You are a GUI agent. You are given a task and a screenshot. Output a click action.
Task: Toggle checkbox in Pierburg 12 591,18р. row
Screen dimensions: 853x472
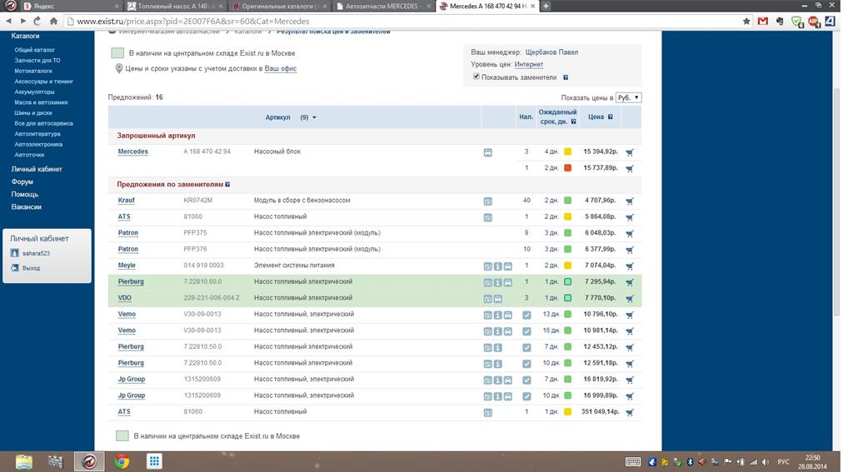pyautogui.click(x=526, y=364)
